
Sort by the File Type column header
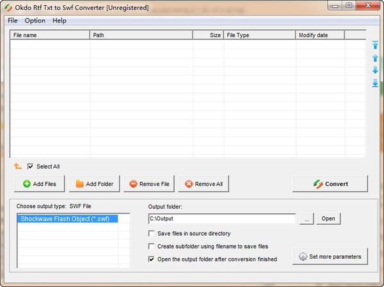point(259,35)
